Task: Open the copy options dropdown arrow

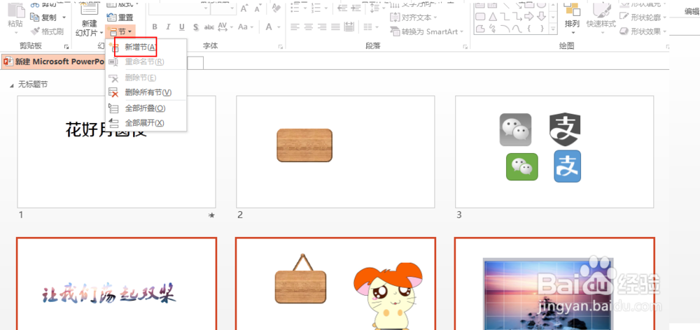Action: tap(64, 17)
